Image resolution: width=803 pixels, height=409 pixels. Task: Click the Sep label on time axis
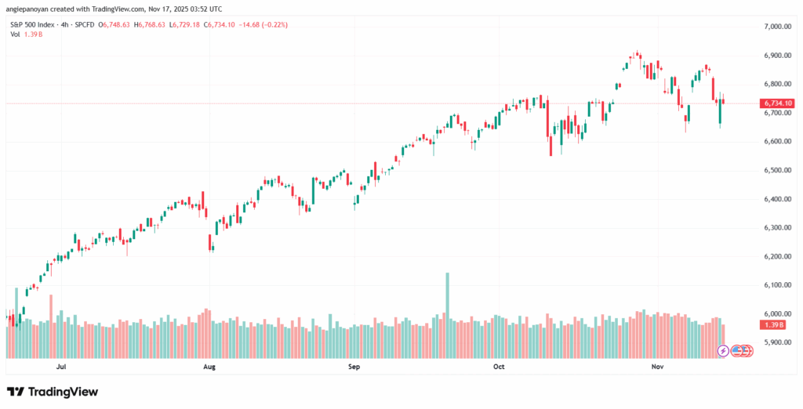[354, 365]
